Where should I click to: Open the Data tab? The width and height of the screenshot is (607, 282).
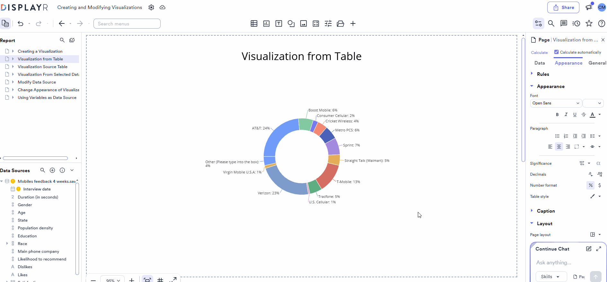[x=540, y=63]
